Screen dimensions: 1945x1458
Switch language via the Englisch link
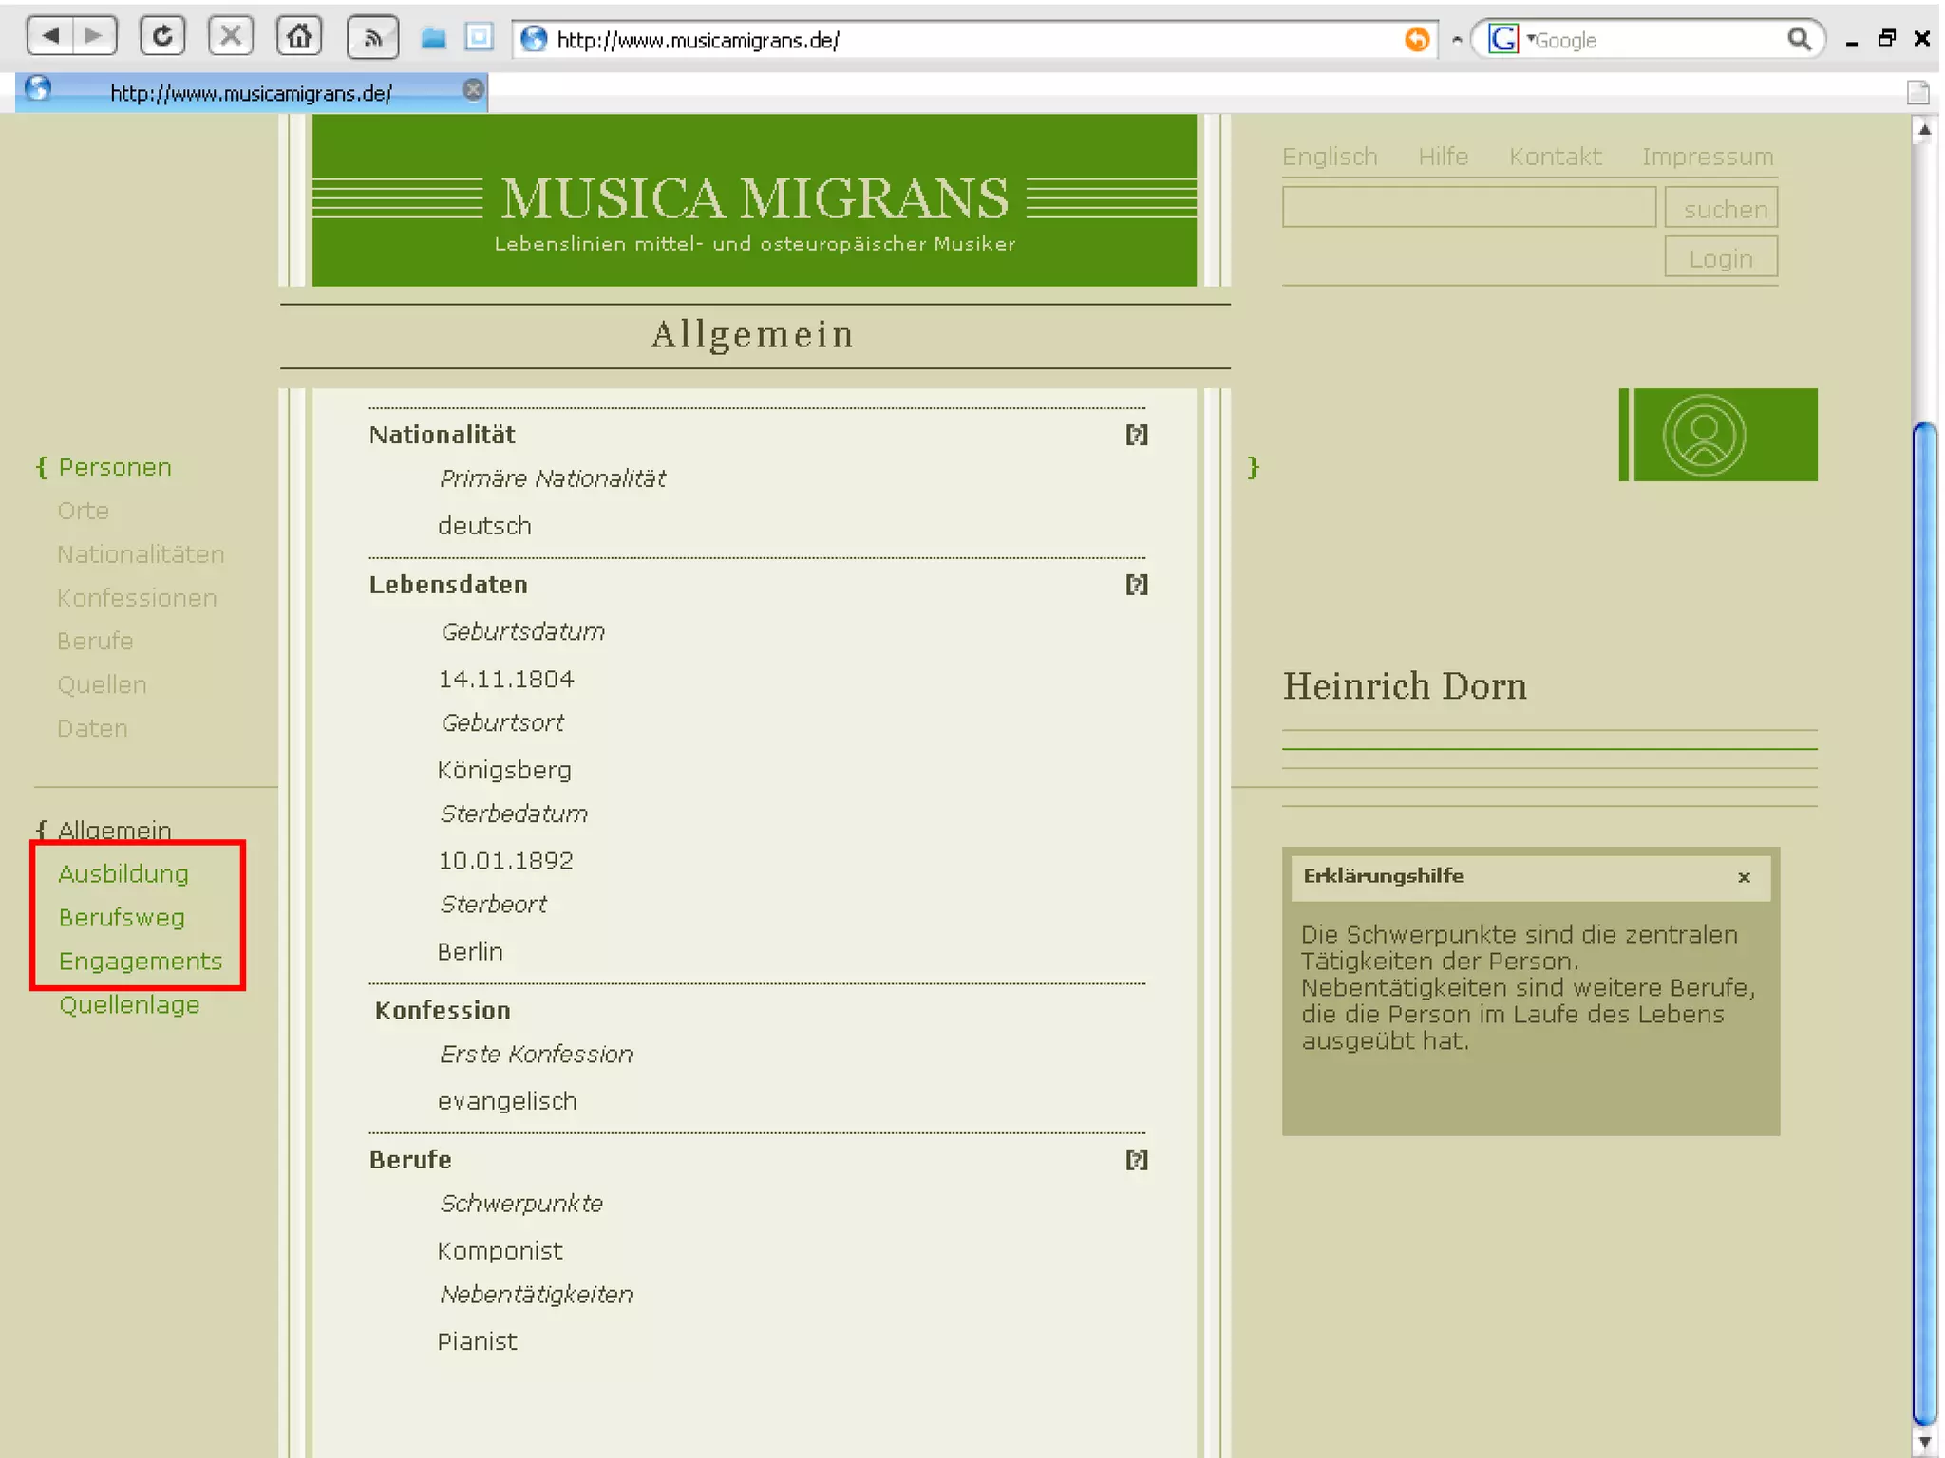(1329, 157)
